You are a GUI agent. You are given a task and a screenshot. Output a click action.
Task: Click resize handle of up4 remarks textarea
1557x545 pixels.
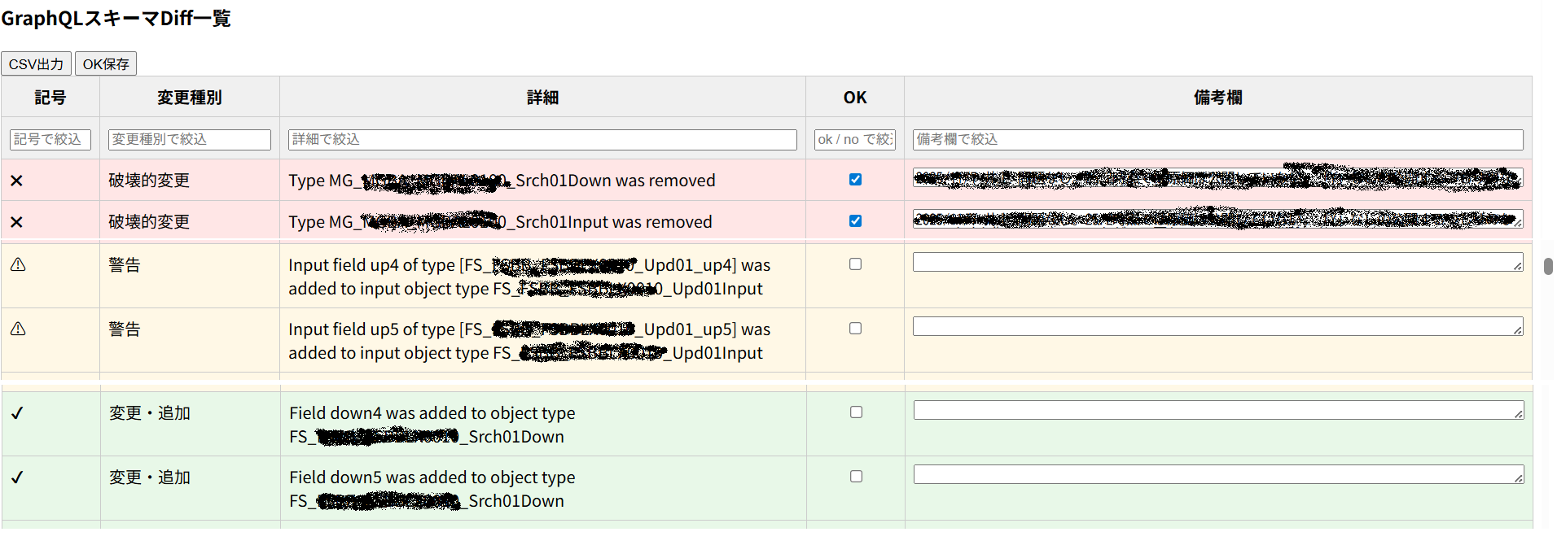point(1518,266)
